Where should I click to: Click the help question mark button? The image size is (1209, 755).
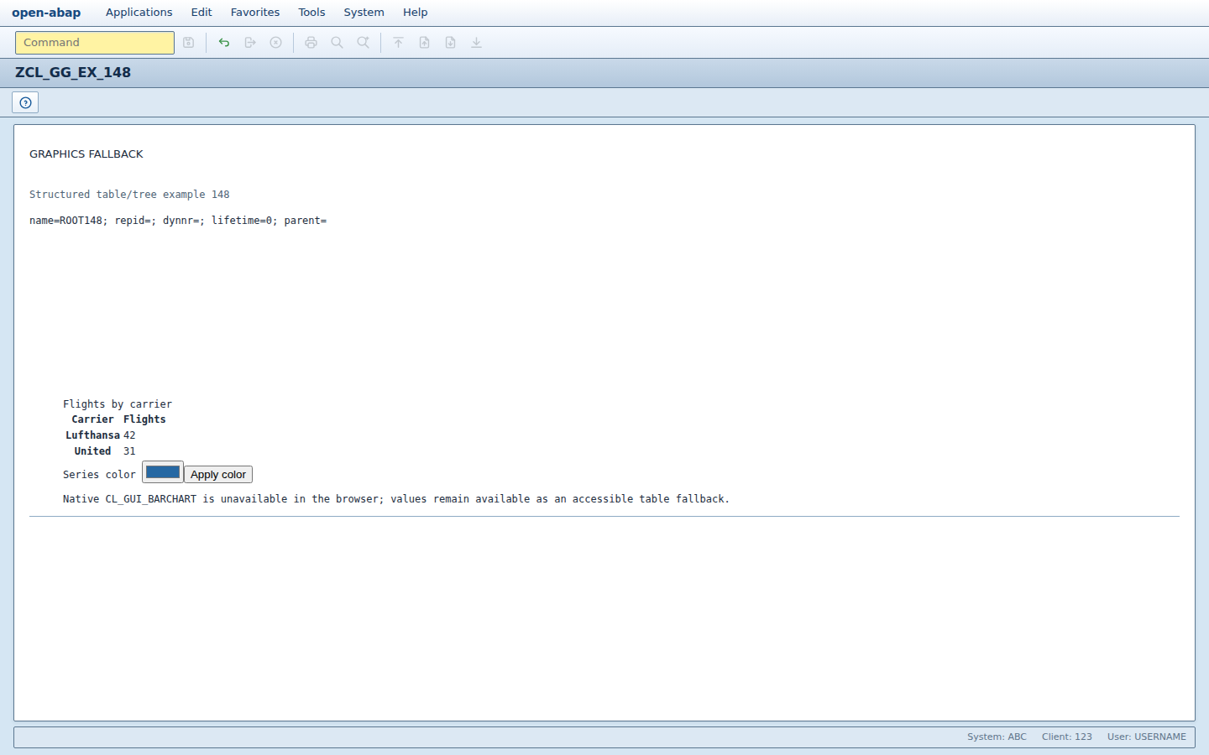point(25,102)
